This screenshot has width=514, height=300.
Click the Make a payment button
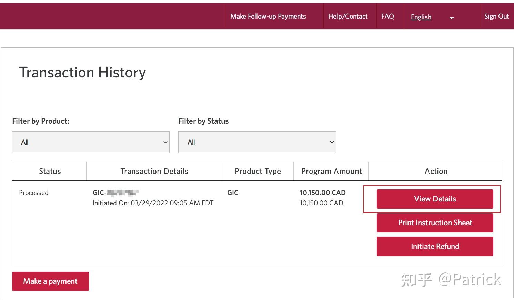[50, 281]
